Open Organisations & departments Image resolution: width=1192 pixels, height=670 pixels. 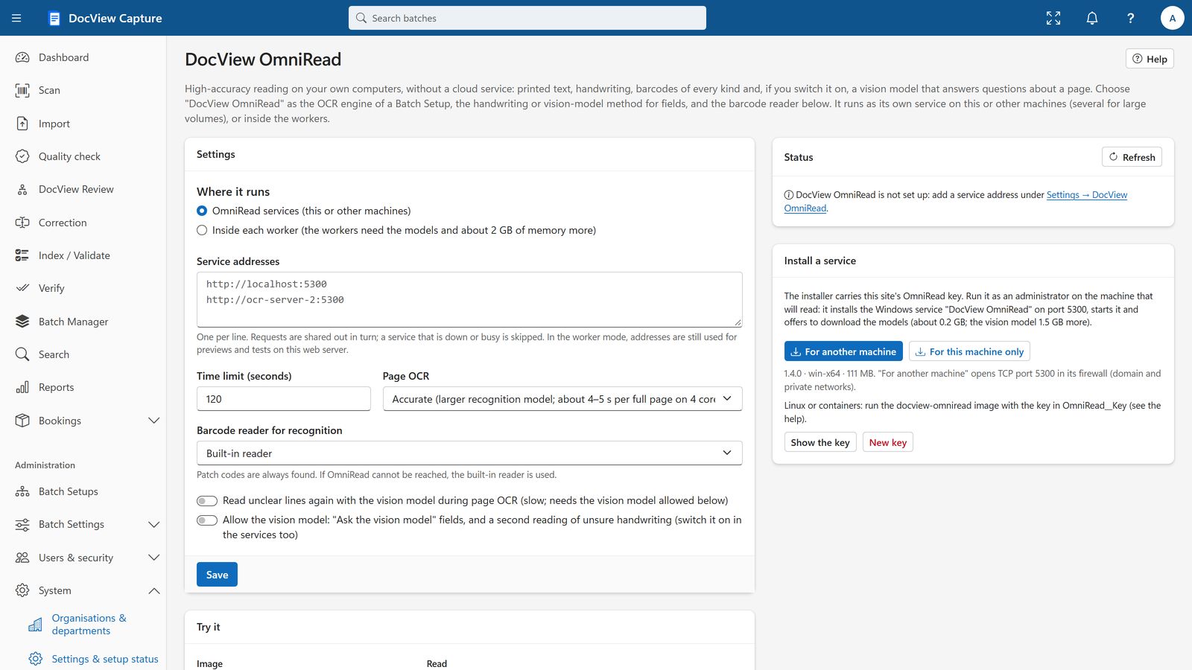pyautogui.click(x=89, y=624)
